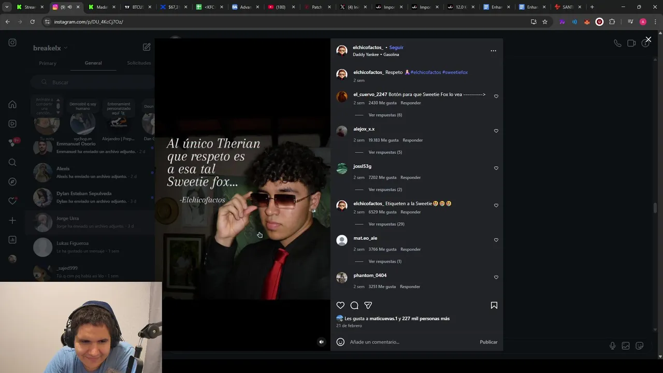
Task: Switch to the Patch browser tab
Action: [316, 7]
